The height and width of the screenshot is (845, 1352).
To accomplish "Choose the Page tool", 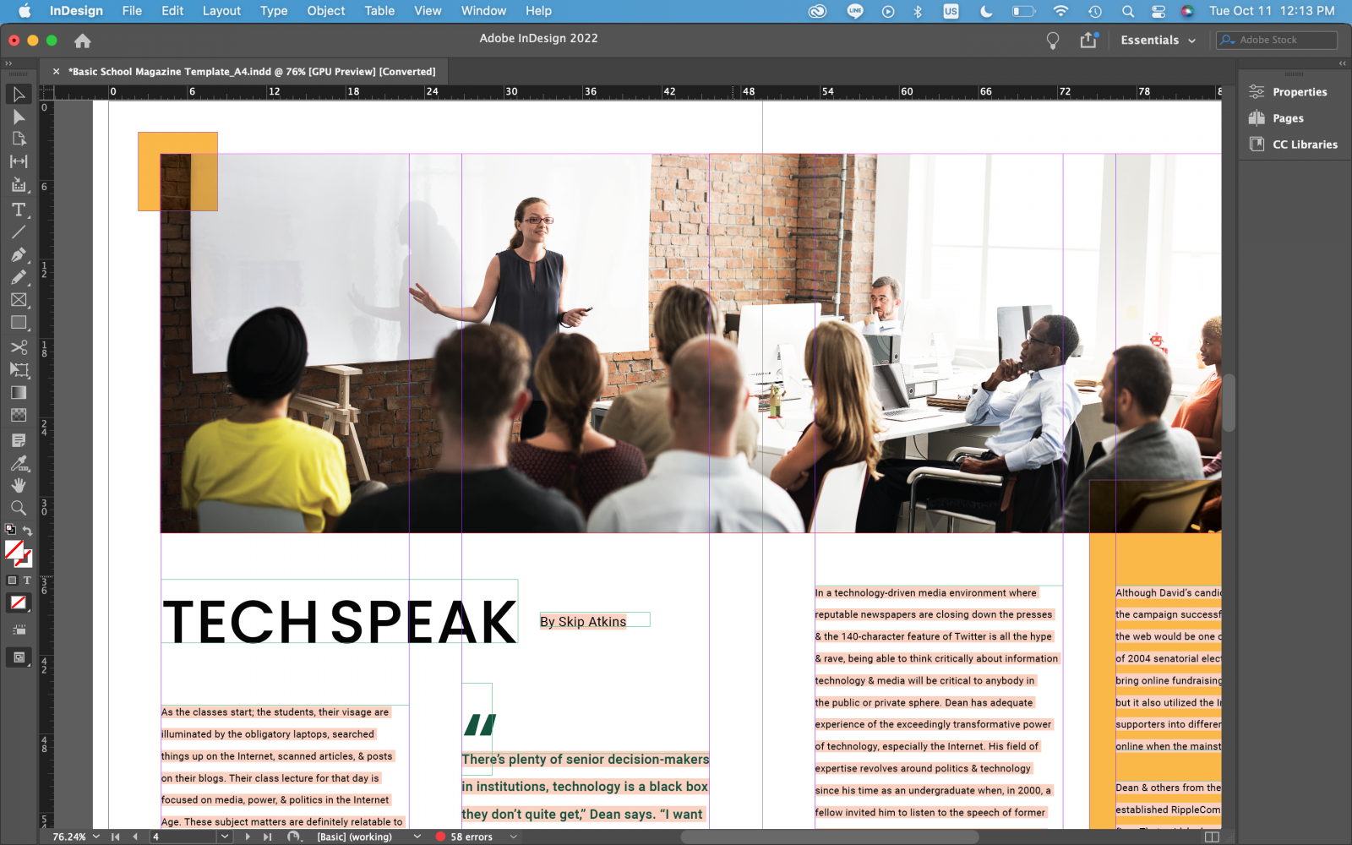I will pos(19,139).
